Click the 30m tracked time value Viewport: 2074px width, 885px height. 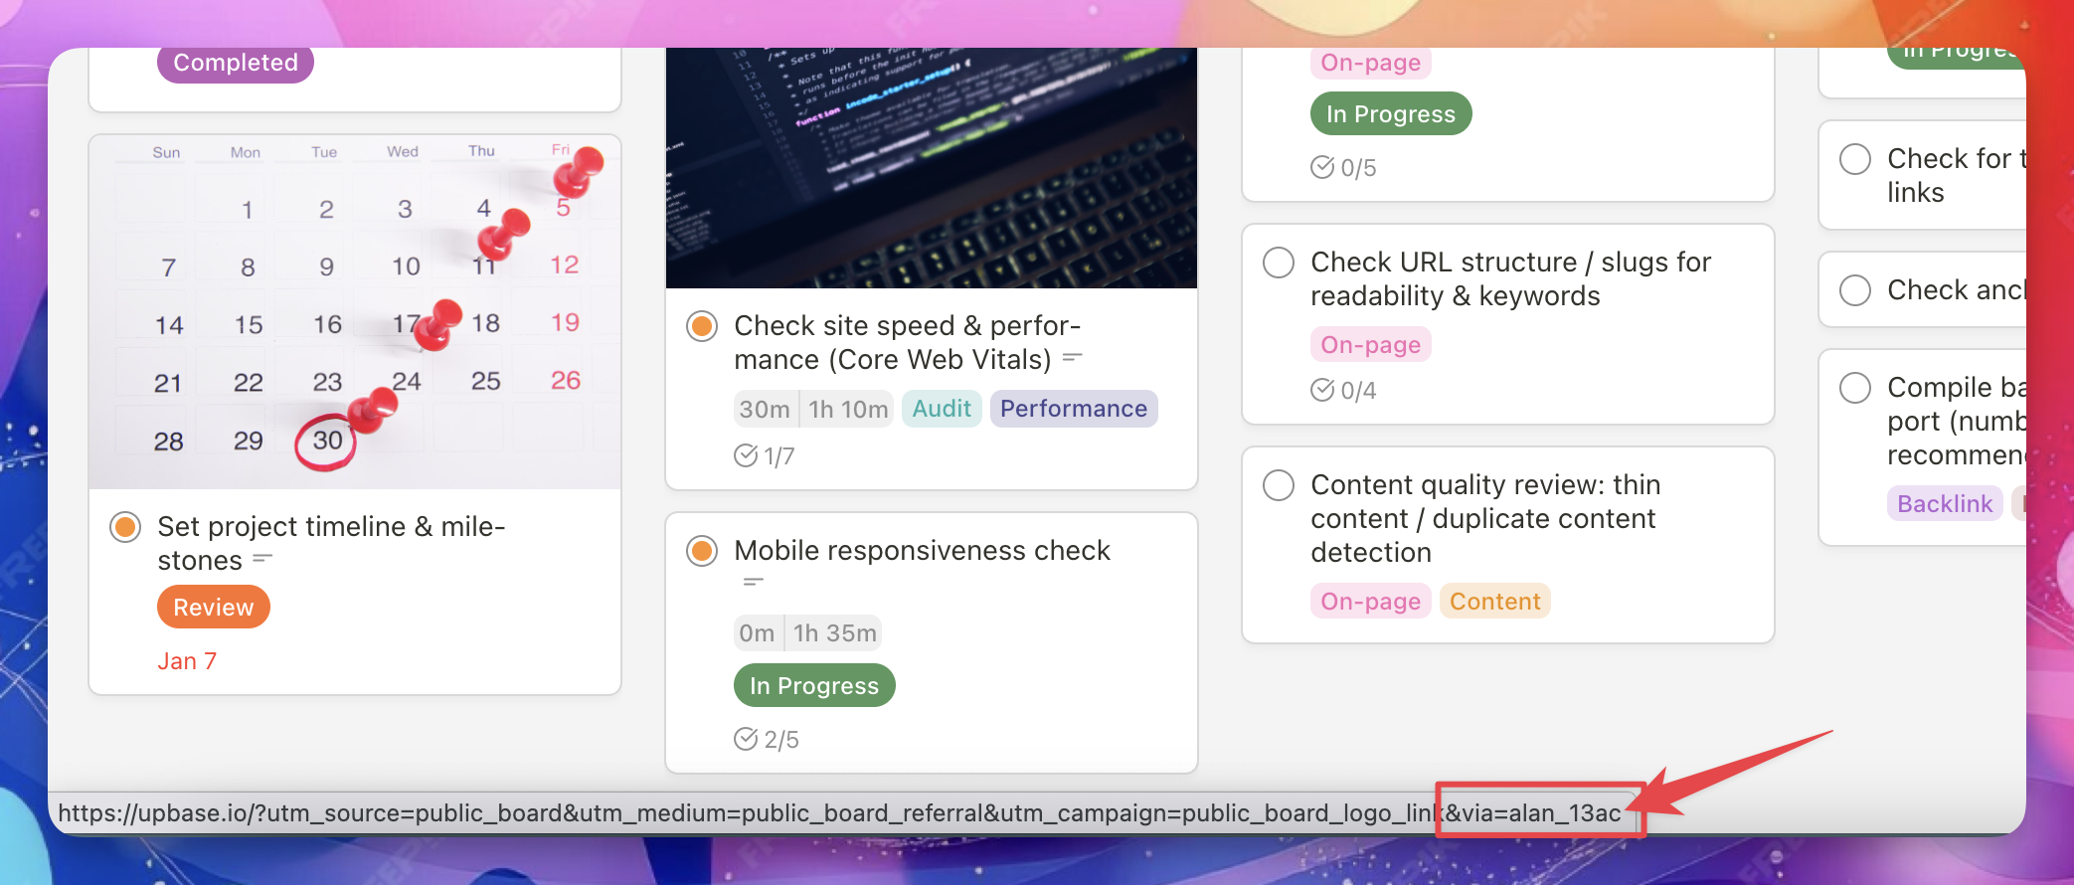coord(765,410)
